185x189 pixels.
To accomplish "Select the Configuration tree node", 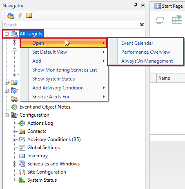I will pos(34,115).
